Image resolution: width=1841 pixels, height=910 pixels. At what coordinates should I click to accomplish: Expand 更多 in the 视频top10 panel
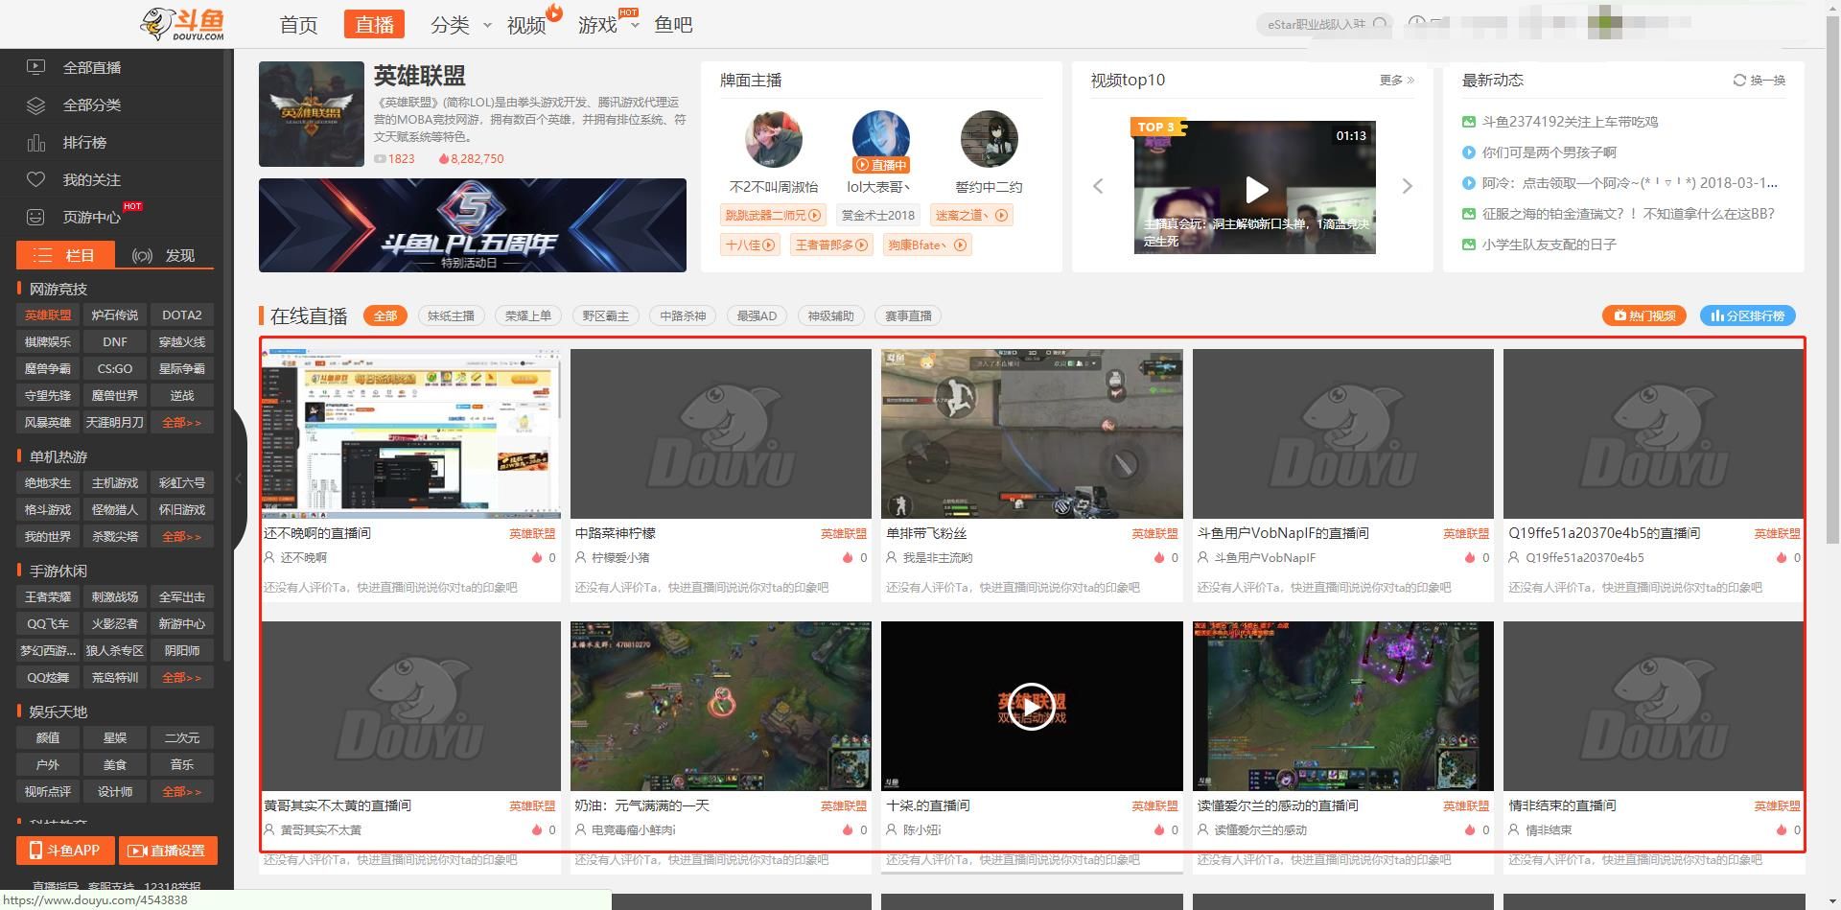coord(1396,81)
